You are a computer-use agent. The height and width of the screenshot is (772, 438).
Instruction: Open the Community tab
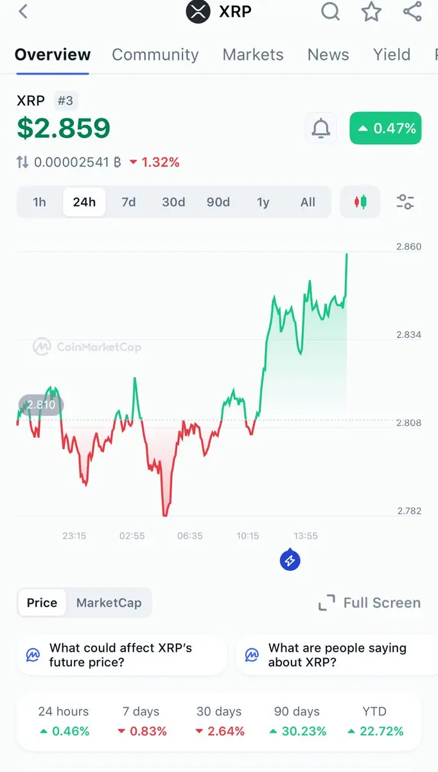click(155, 55)
